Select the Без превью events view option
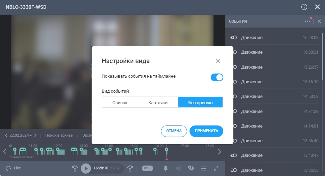This screenshot has width=325, height=176. [200, 102]
